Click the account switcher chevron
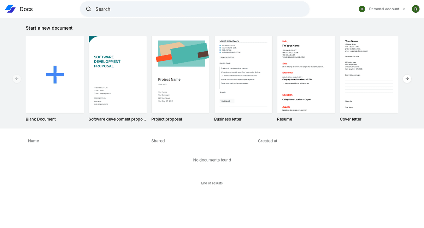 pyautogui.click(x=404, y=9)
